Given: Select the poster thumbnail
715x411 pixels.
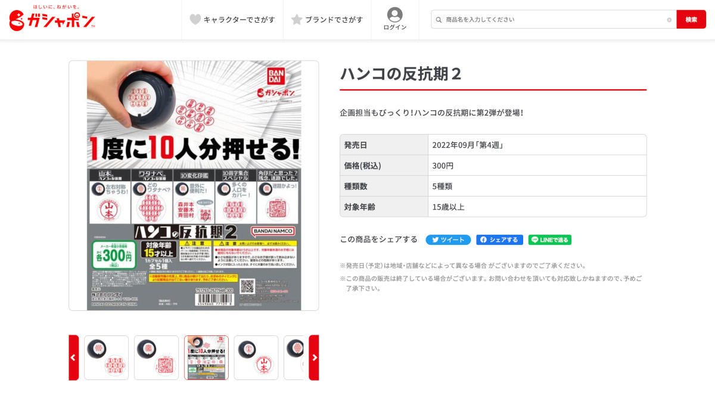Looking at the screenshot, I should tap(206, 357).
